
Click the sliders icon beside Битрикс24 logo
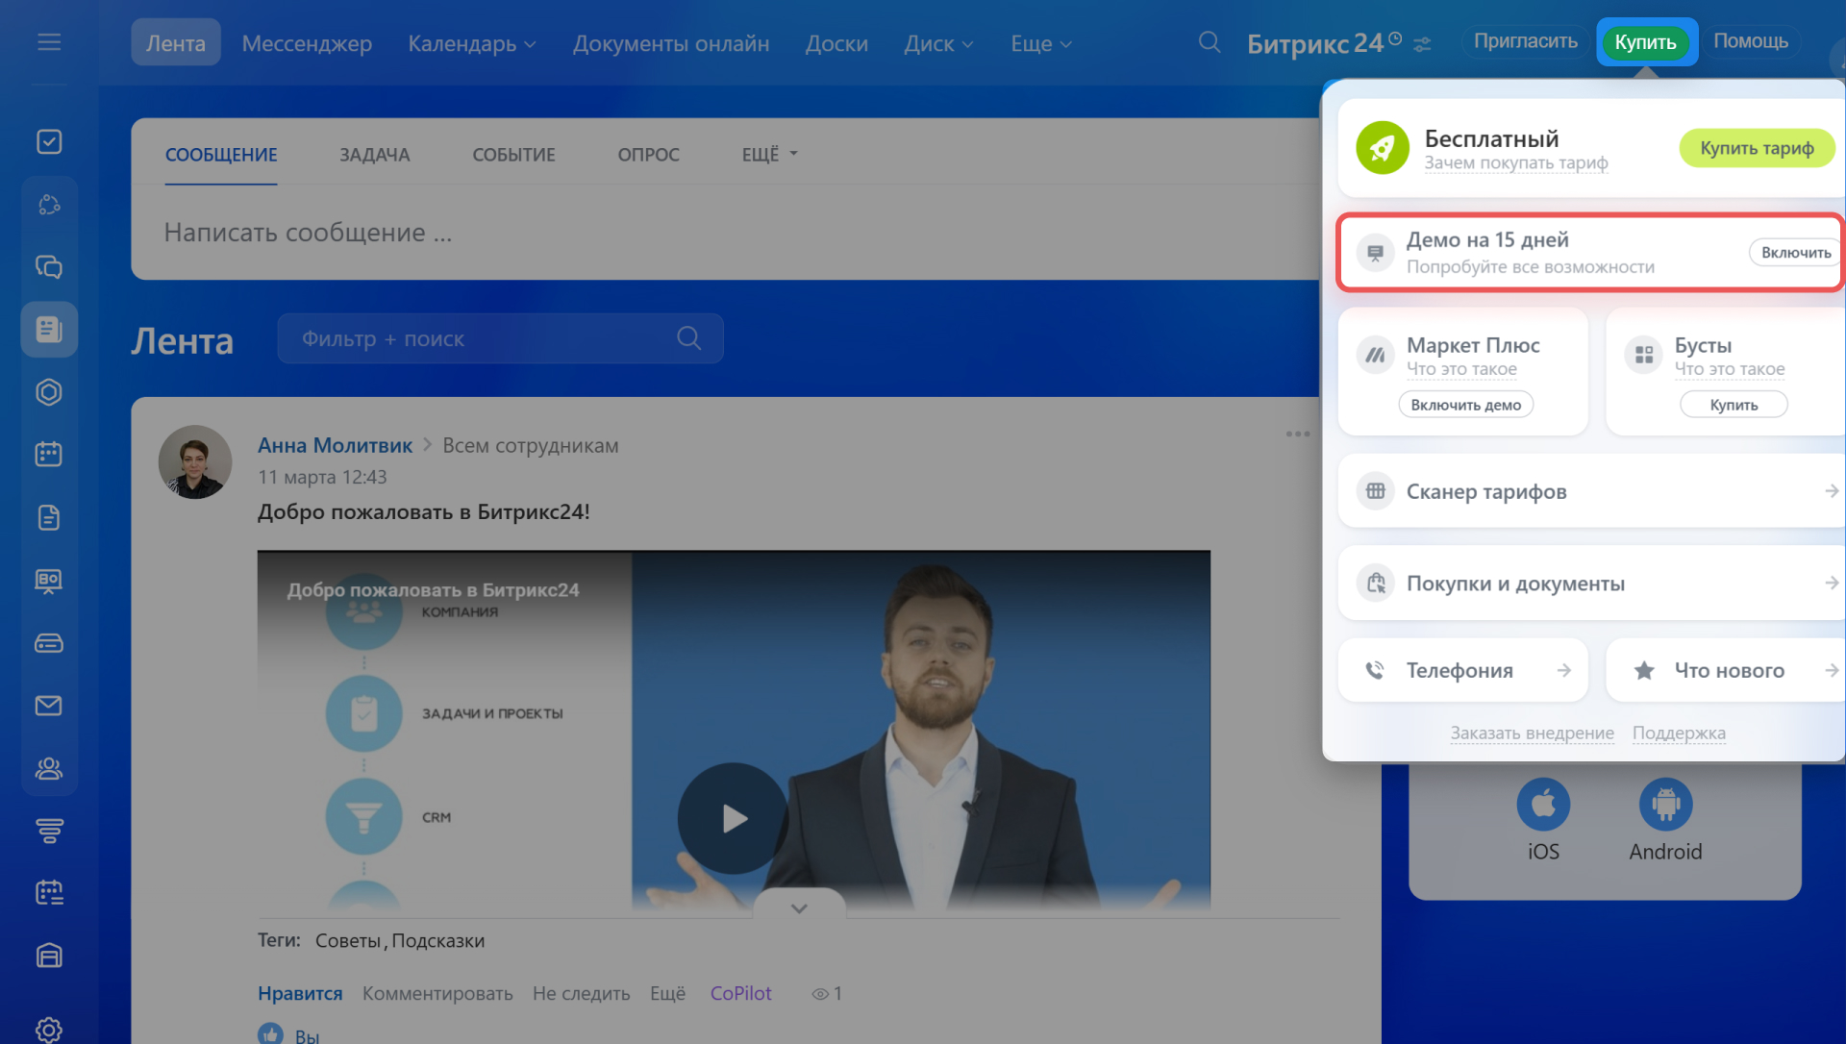coord(1423,44)
